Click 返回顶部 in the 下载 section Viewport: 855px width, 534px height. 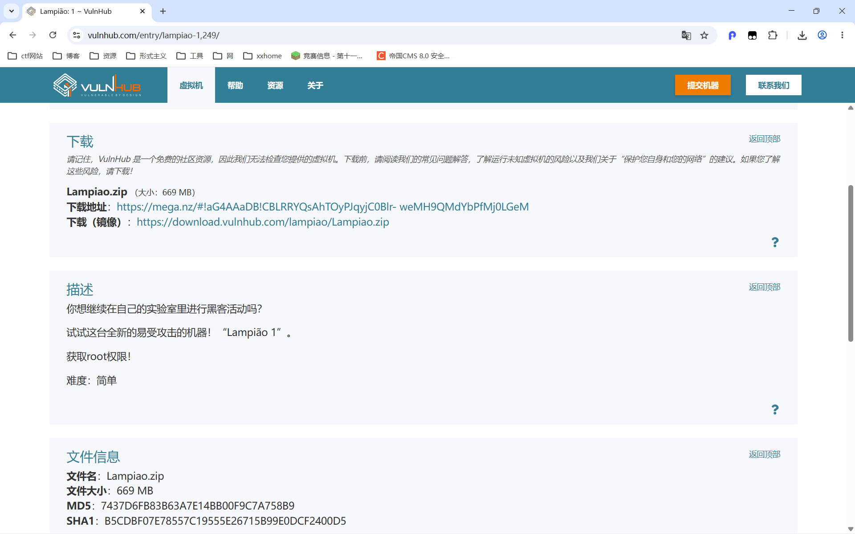pyautogui.click(x=765, y=139)
